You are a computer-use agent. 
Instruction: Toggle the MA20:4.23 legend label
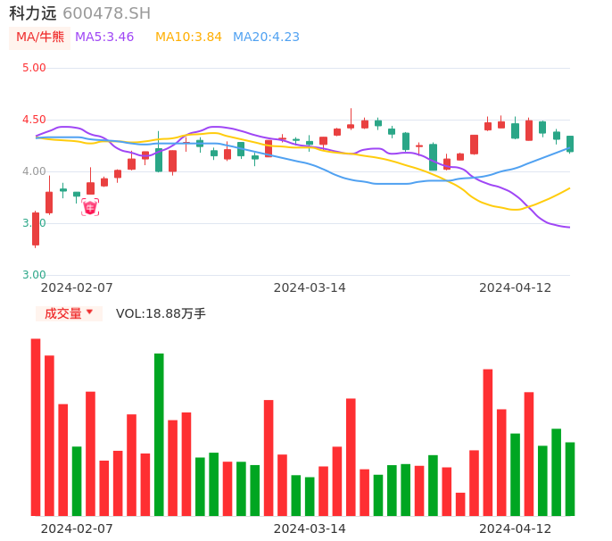tap(266, 37)
